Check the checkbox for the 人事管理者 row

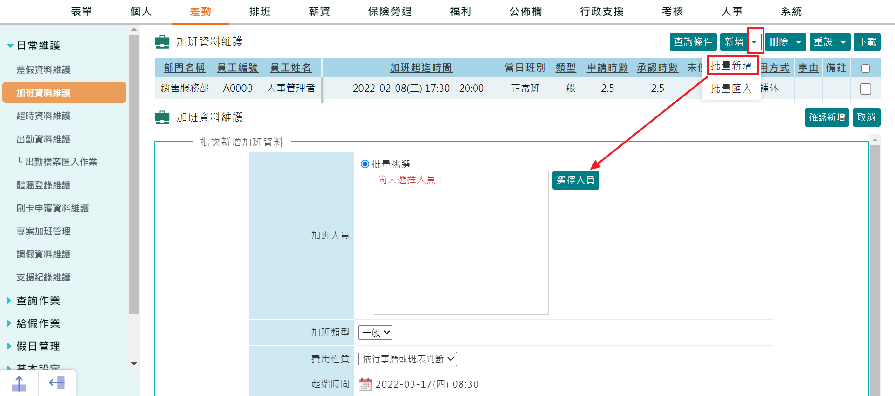coord(866,89)
